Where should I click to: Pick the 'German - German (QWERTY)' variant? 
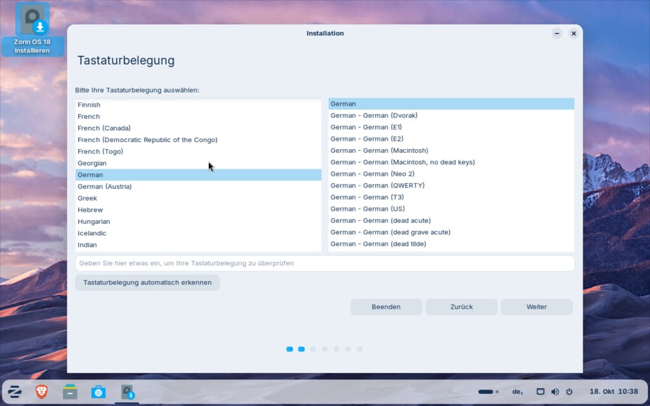377,185
